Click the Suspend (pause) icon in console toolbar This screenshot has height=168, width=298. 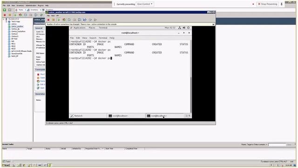[54, 20]
